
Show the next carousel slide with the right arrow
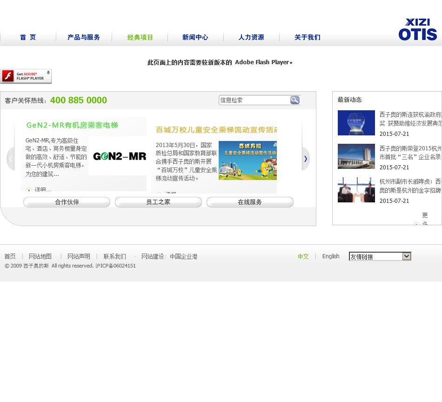coord(306,159)
